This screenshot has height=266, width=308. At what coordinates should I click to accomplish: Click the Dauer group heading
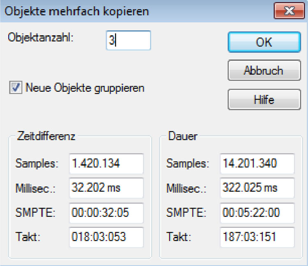pos(183,136)
